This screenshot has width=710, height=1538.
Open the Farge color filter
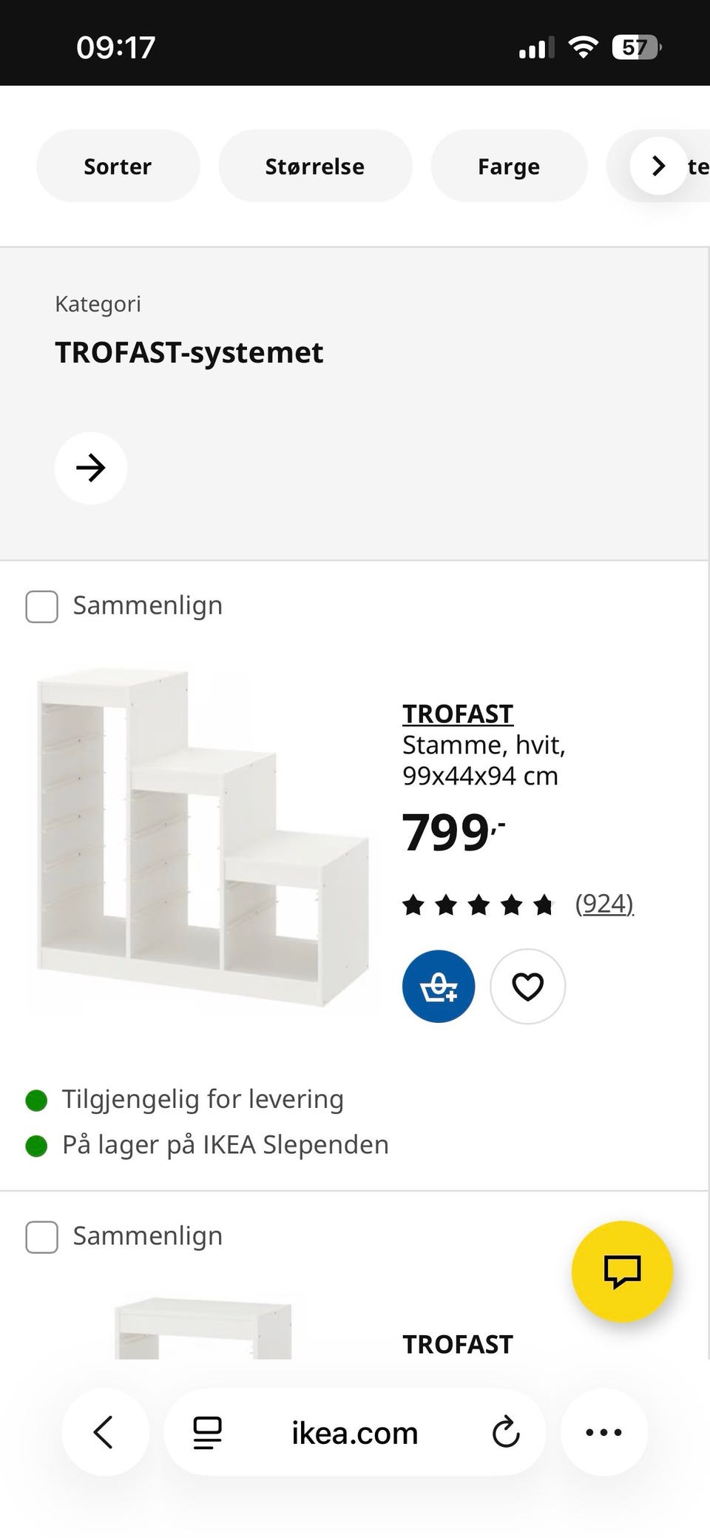(x=509, y=166)
